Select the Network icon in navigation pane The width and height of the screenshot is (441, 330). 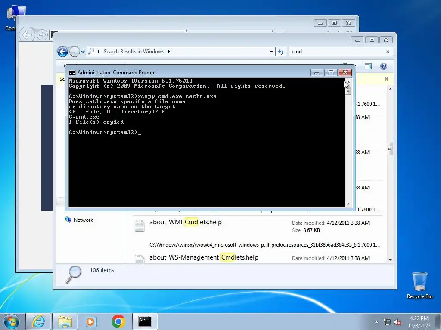tap(68, 220)
